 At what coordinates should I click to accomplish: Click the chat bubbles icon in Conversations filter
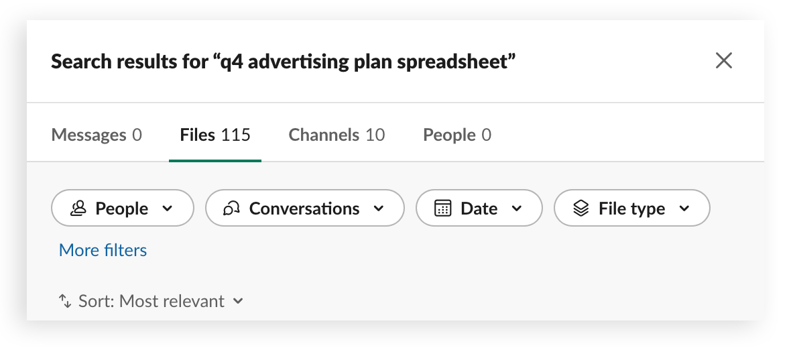point(231,209)
